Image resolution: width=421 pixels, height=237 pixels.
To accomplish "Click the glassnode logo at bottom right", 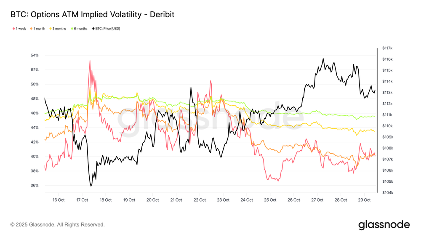I will [x=384, y=225].
